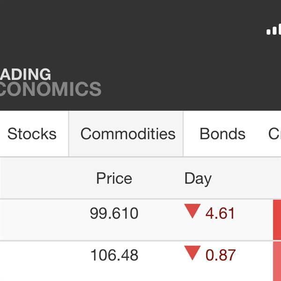Open the Bonds tab
281x281 pixels.
point(222,134)
